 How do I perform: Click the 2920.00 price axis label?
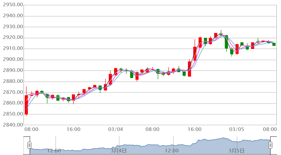tap(13, 37)
